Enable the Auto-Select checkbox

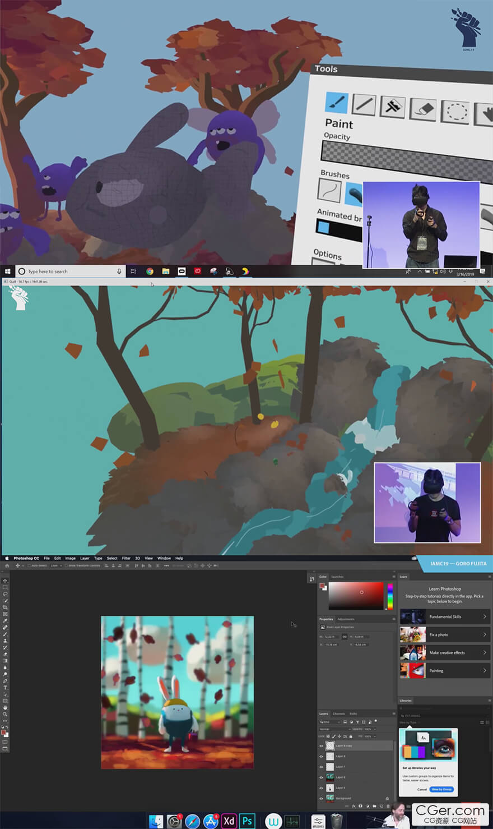click(x=29, y=565)
